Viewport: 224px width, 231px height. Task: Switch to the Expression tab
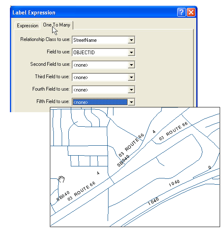(28, 26)
